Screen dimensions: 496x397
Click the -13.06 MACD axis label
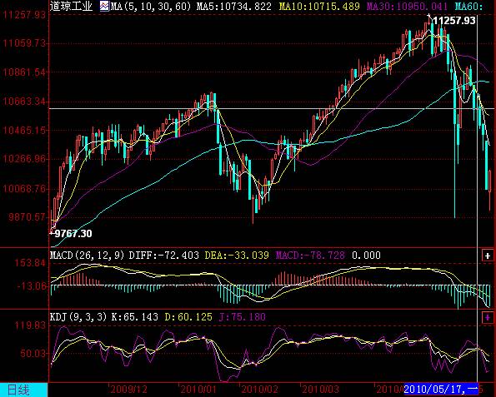coord(31,286)
